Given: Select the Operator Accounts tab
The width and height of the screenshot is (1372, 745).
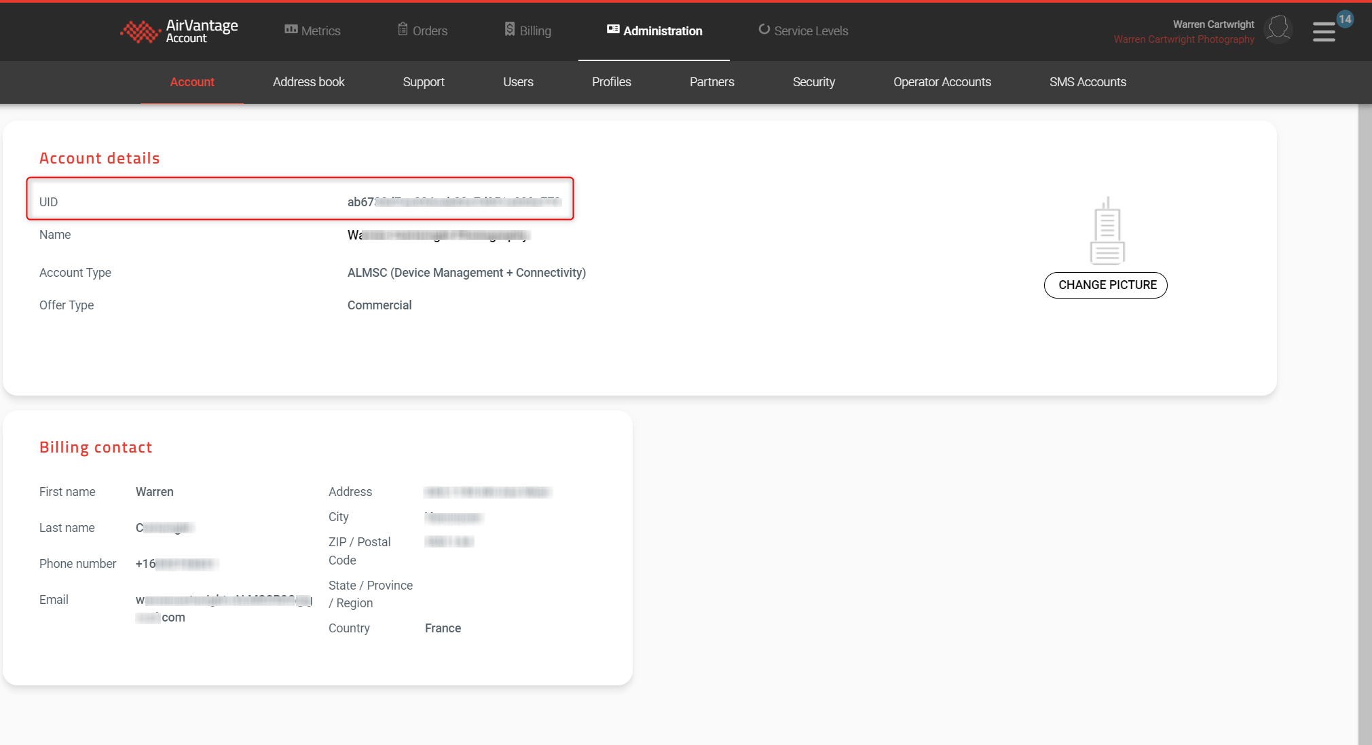Looking at the screenshot, I should coord(942,82).
